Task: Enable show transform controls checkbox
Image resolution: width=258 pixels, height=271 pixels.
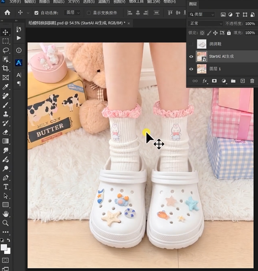Action: coord(89,13)
